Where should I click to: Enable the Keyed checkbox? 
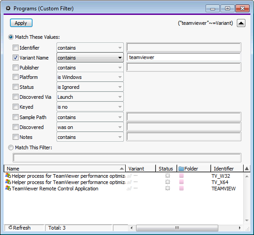[x=15, y=106]
